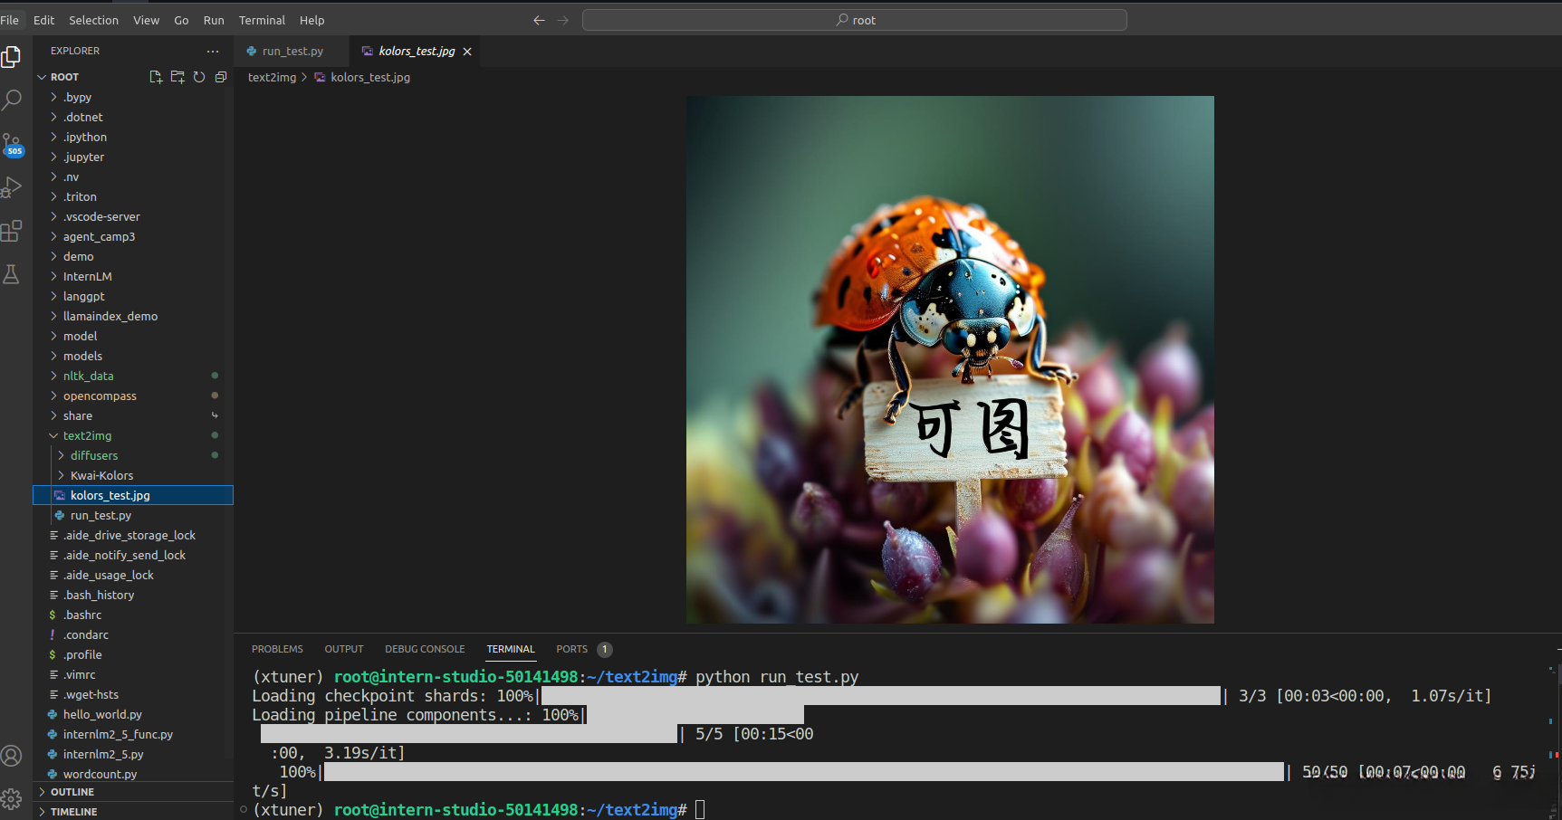Collapse all folders in Explorer

[221, 77]
